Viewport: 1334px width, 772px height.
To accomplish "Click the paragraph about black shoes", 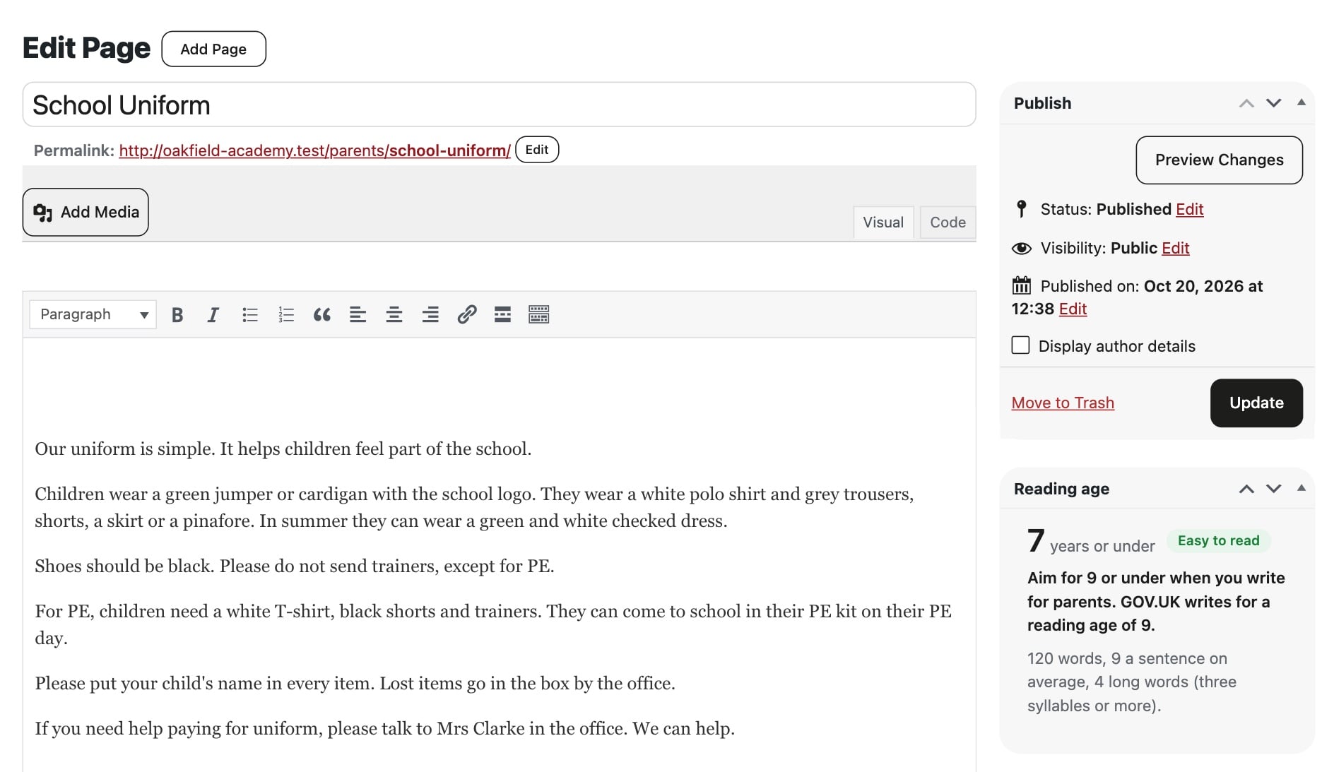I will point(295,566).
